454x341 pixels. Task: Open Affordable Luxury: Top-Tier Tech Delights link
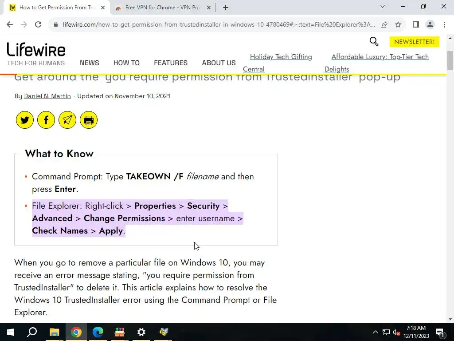pyautogui.click(x=380, y=57)
